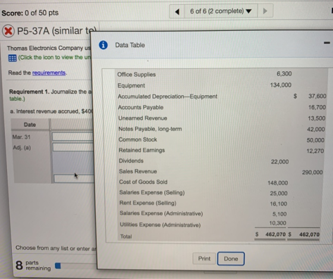
Task: Click the 50,000 Common Stock value
Action: click(x=315, y=140)
